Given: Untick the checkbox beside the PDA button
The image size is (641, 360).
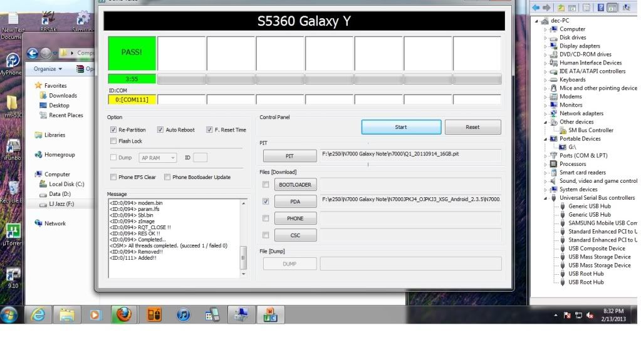Looking at the screenshot, I should pyautogui.click(x=266, y=202).
